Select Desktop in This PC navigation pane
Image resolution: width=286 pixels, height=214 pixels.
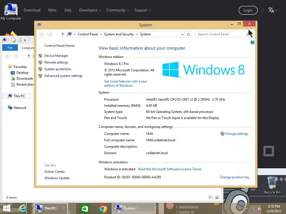point(22,73)
